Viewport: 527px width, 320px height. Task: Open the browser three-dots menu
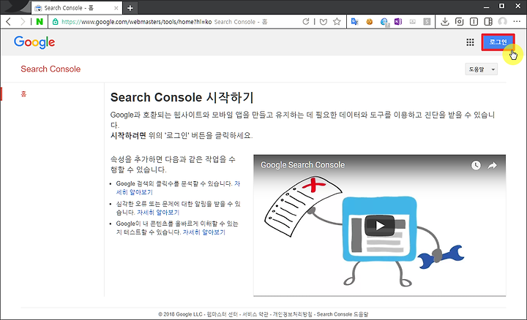[x=517, y=21]
